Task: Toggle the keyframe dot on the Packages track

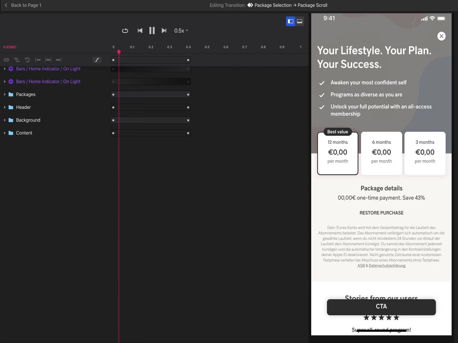Action: click(113, 94)
